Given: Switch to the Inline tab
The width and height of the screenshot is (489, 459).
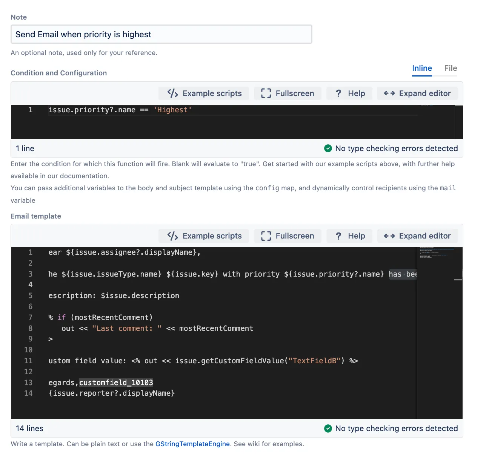Looking at the screenshot, I should 422,68.
